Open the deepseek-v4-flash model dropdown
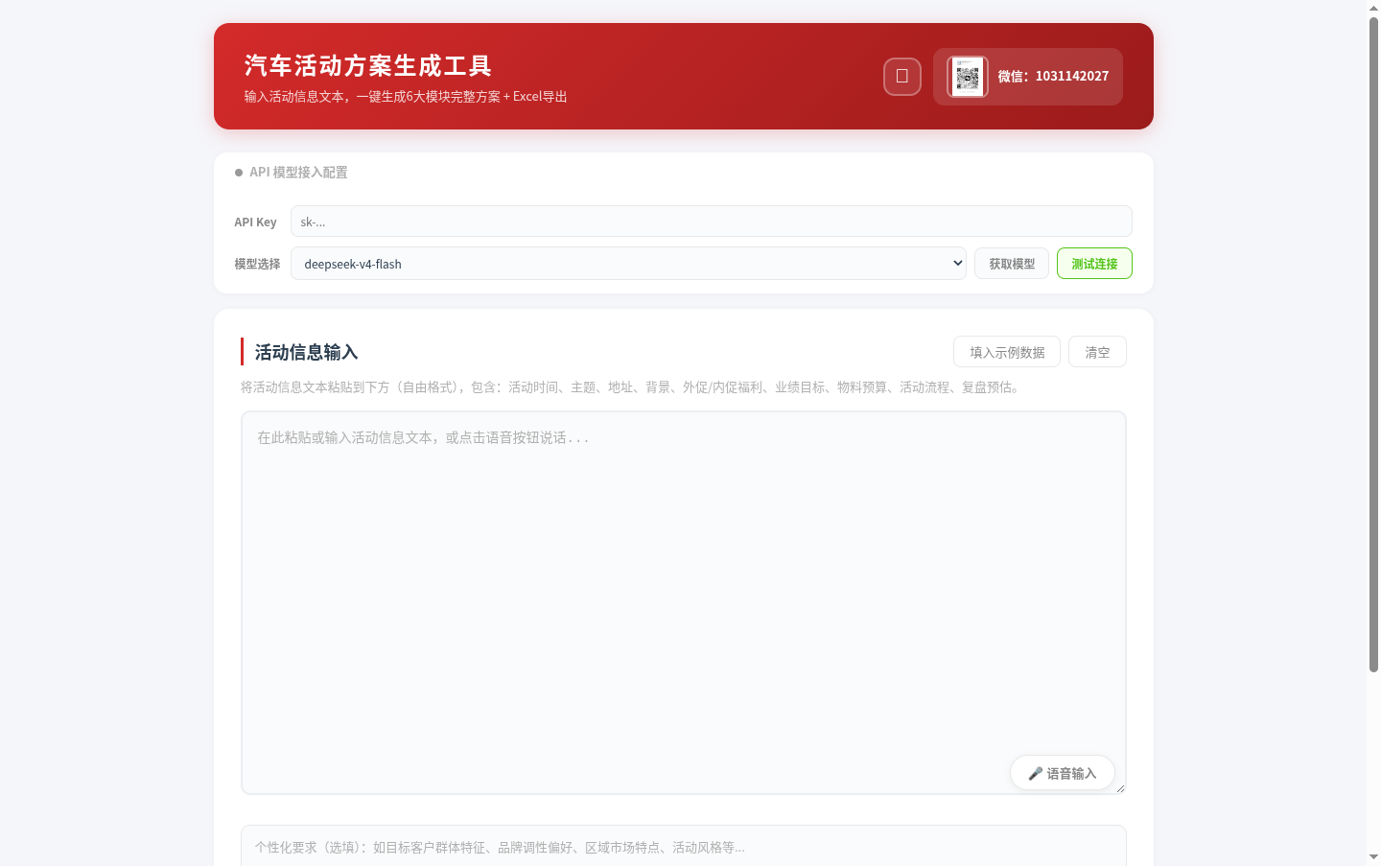The image size is (1381, 866). pos(628,264)
